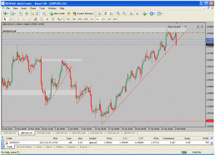Open the Experts terminal tab
This screenshot has width=215, height=155.
pyautogui.click(x=72, y=147)
